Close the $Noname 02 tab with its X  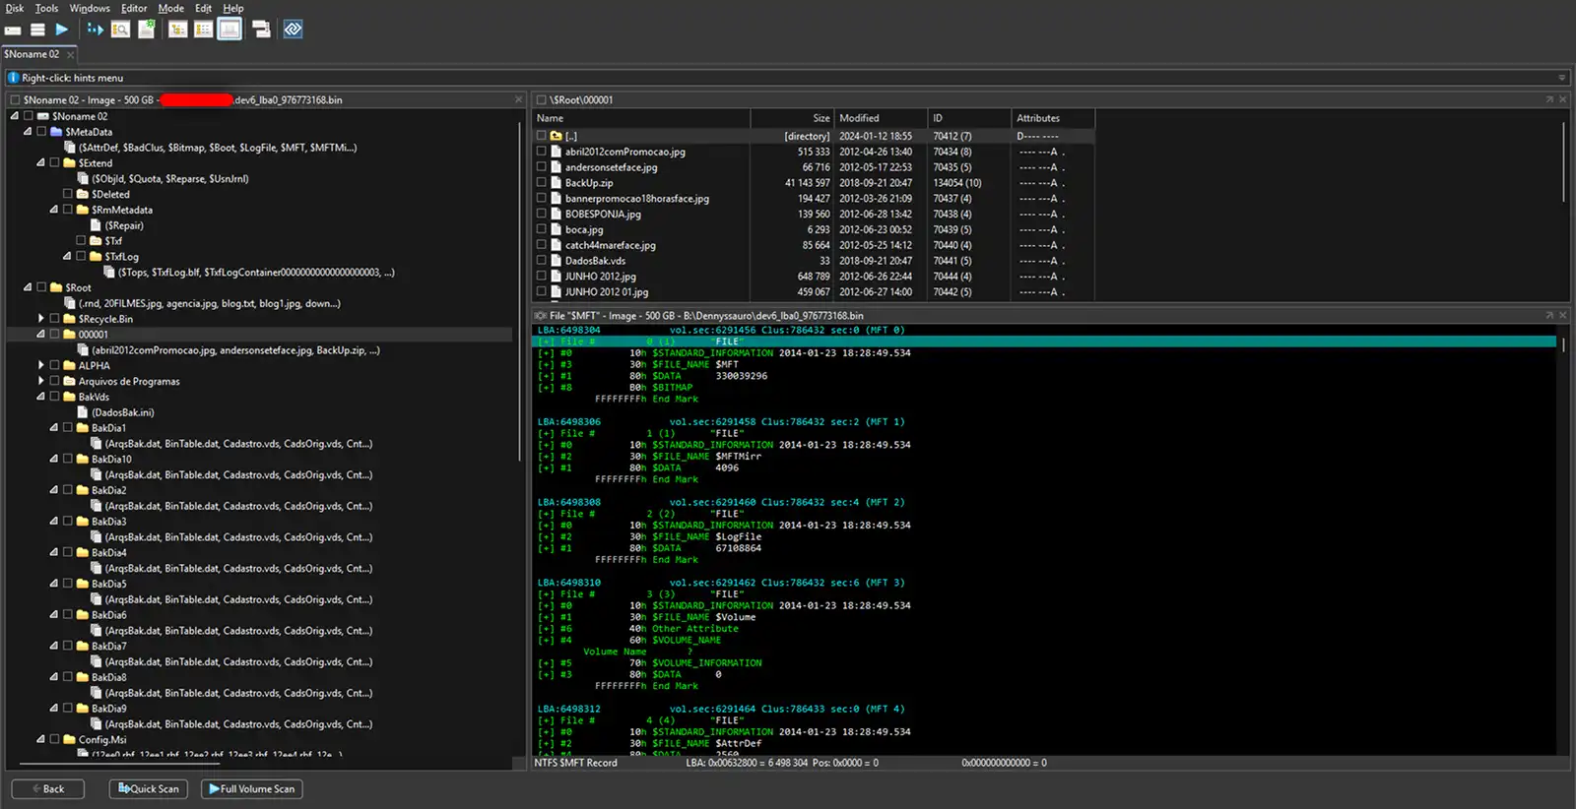(x=70, y=55)
